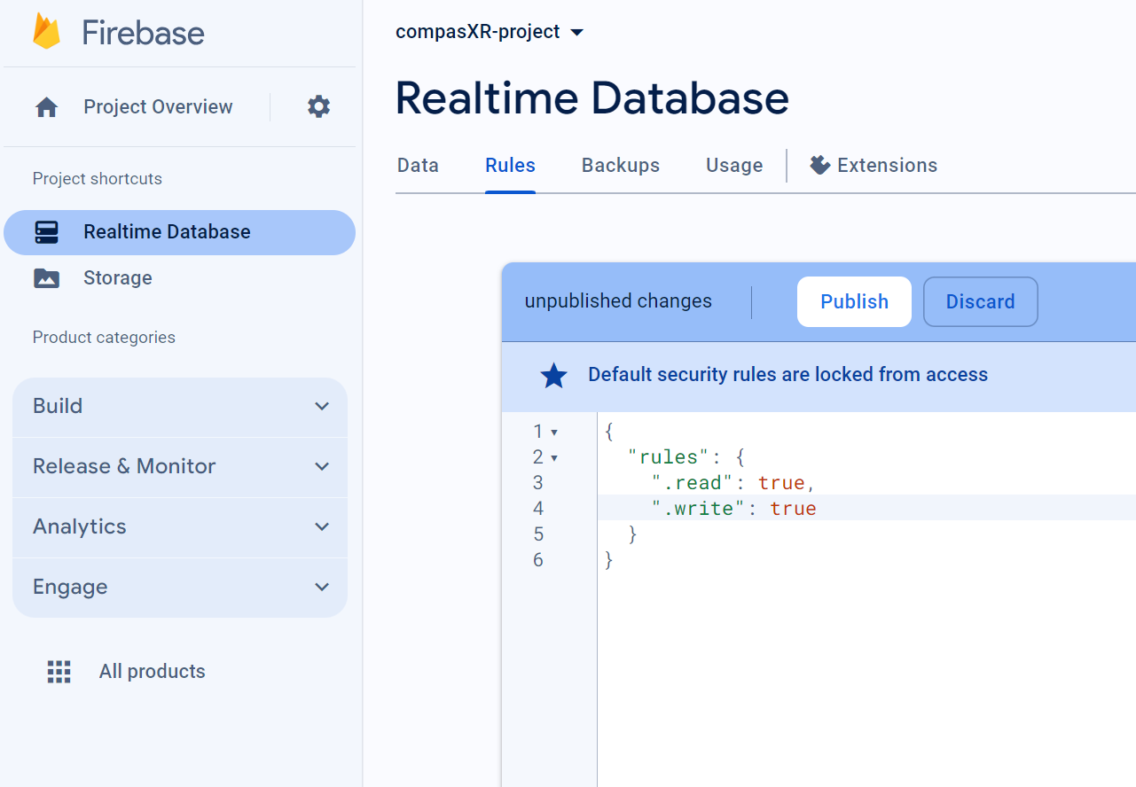This screenshot has height=787, width=1136.
Task: Open the Backups tab
Action: point(620,165)
